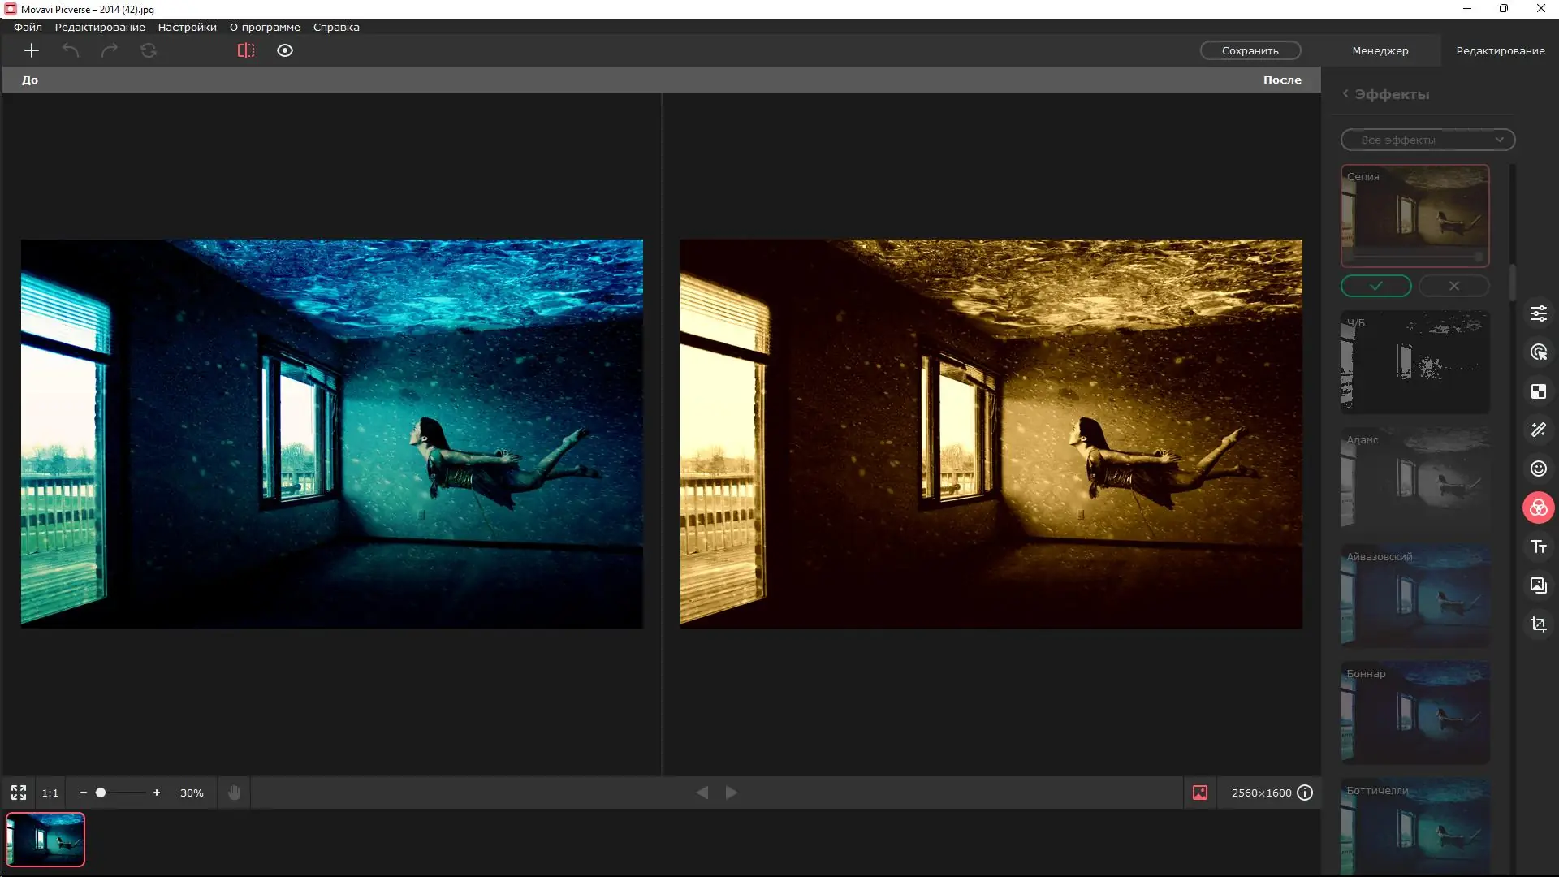This screenshot has width=1559, height=877.
Task: Open the Adjust sliders tool in sidebar
Action: pyautogui.click(x=1538, y=313)
